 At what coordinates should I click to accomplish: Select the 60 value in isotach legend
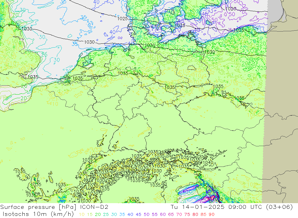coord(163,215)
